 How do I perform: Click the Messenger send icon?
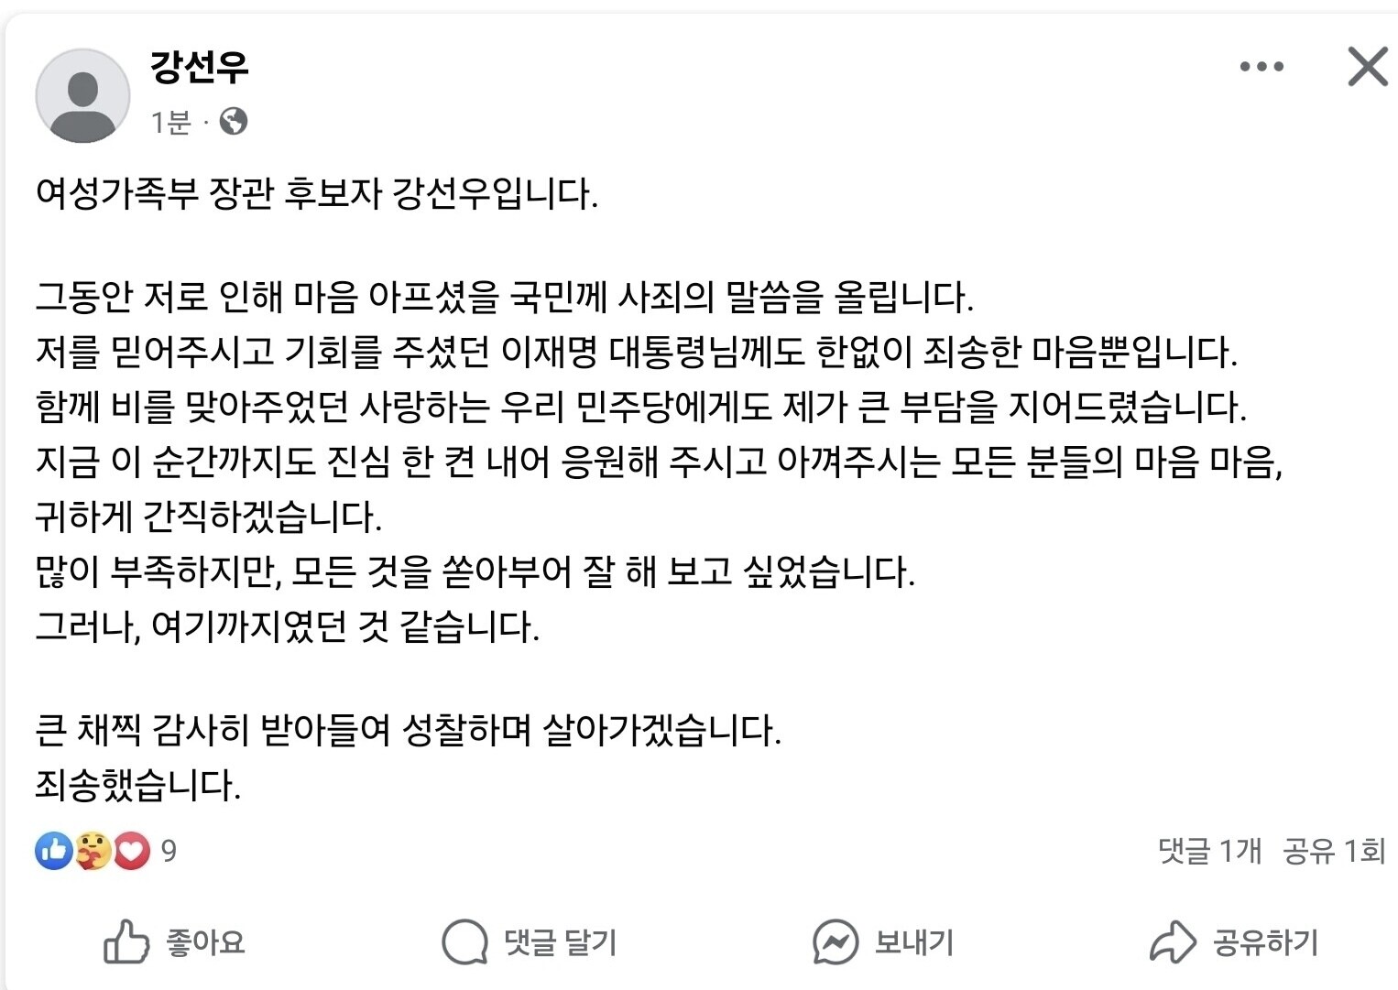[835, 941]
